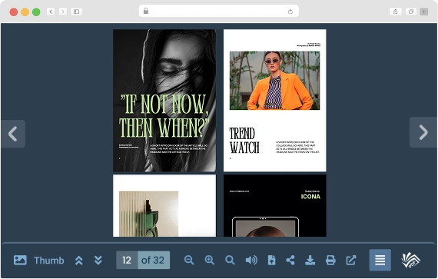Open the search magnifier tool
Viewport: 438px width, 279px height.
click(x=230, y=260)
